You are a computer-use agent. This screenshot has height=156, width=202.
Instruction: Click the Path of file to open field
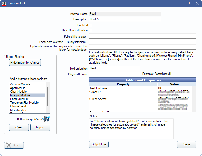143,36
